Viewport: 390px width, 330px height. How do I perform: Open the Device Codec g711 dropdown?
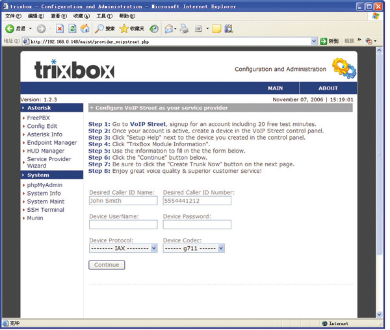221,248
